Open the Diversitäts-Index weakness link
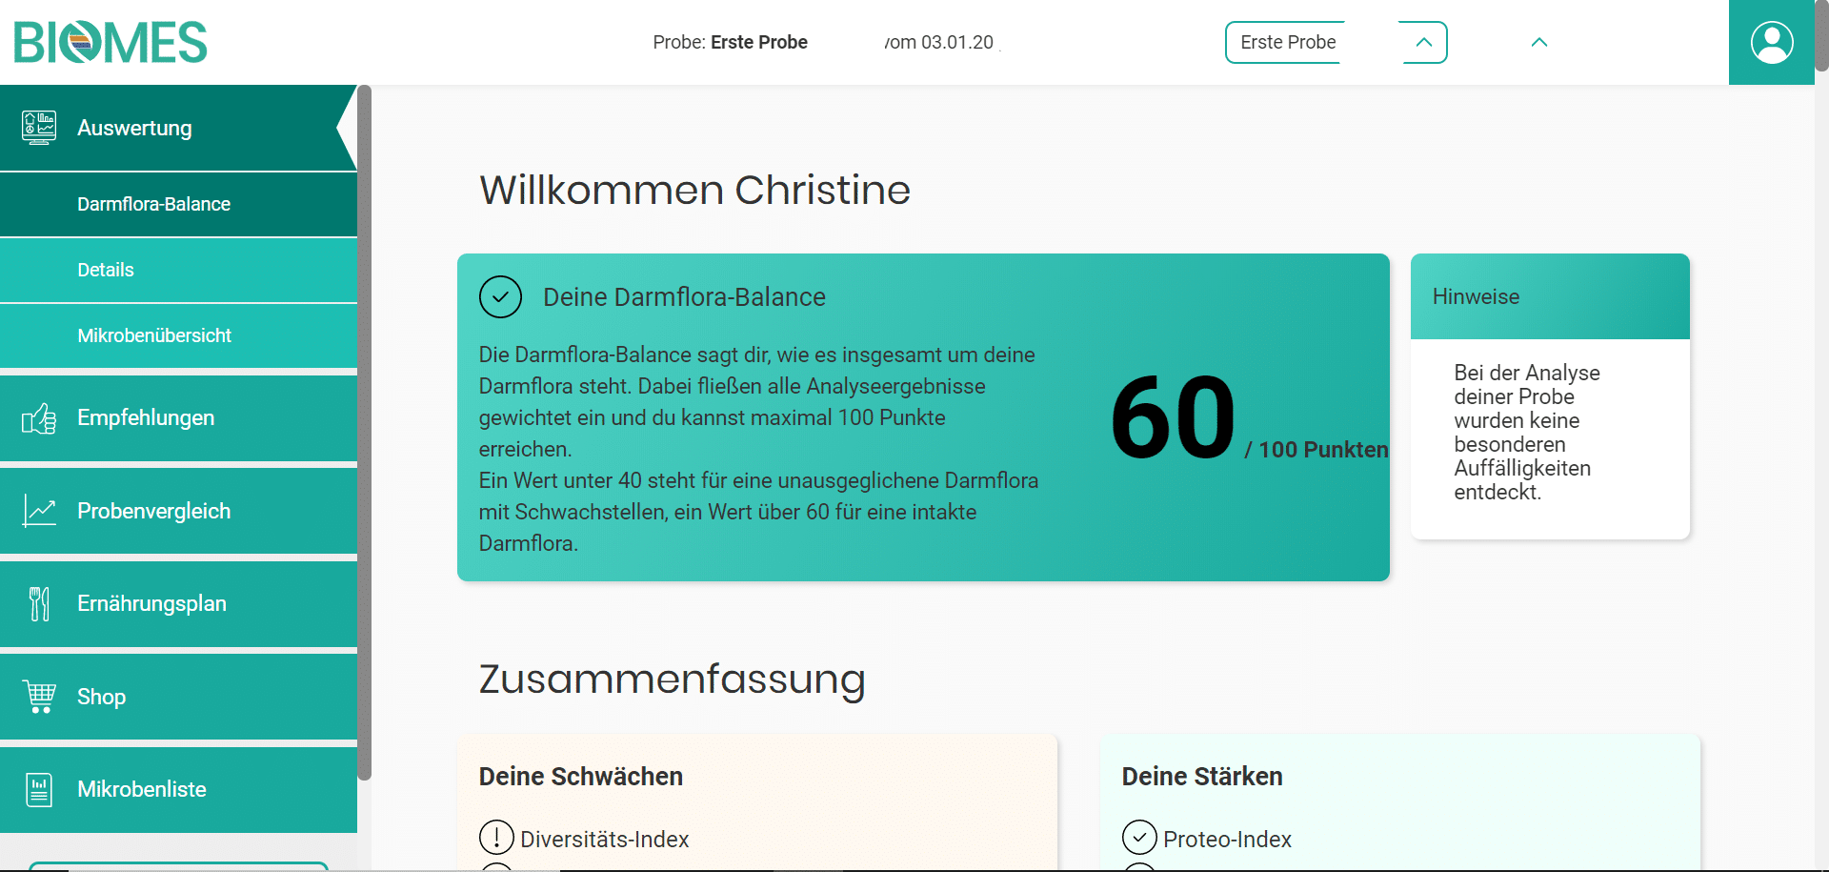Screen dimensions: 1829x872 click(x=604, y=840)
